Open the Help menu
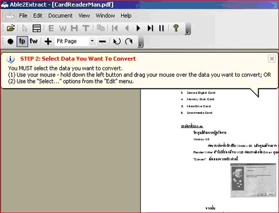Screen dimensions: 279x213 (x=126, y=16)
